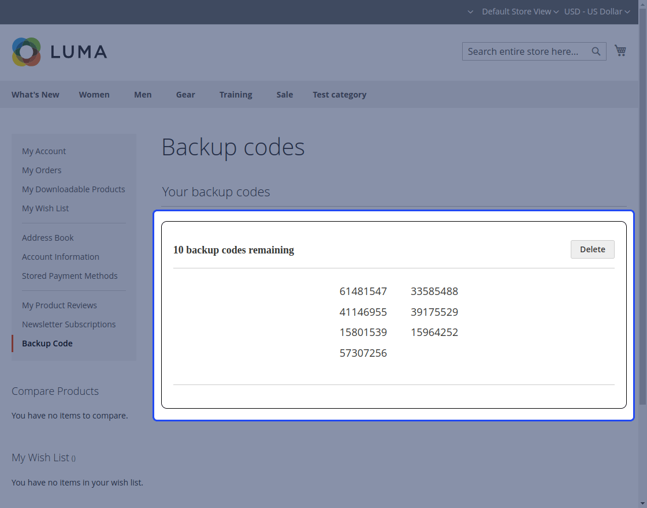
Task: Open the Gear menu
Action: point(185,95)
